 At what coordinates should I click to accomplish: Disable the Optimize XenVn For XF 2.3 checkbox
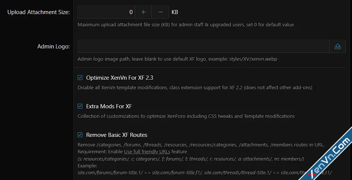point(80,78)
